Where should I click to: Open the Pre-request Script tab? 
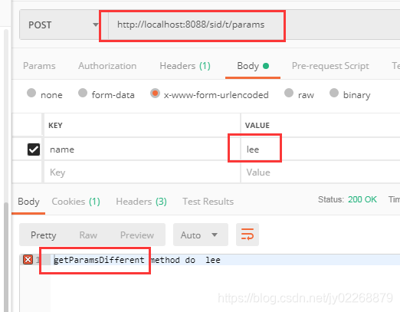(x=330, y=66)
